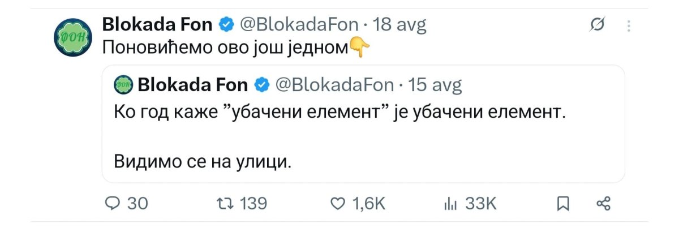Screen dimensions: 679x232
Task: Click the 33K views count
Action: pos(480,204)
